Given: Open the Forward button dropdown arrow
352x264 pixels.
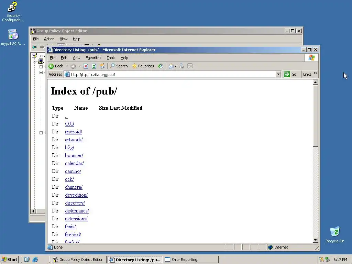Looking at the screenshot, I should pos(79,66).
